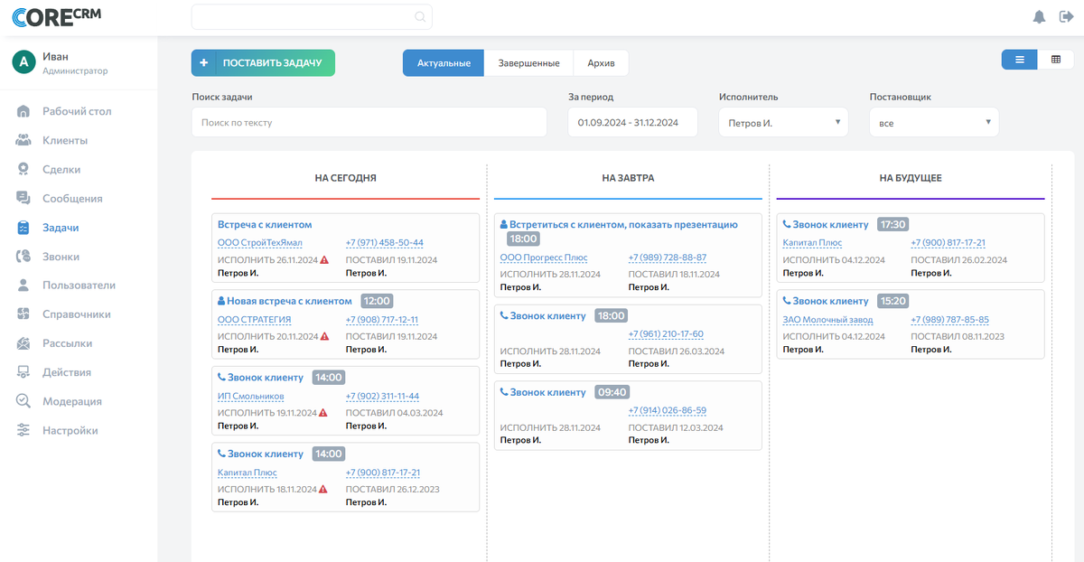Click the Клиенты people icon
Viewport: 1084px width, 562px height.
click(x=24, y=140)
